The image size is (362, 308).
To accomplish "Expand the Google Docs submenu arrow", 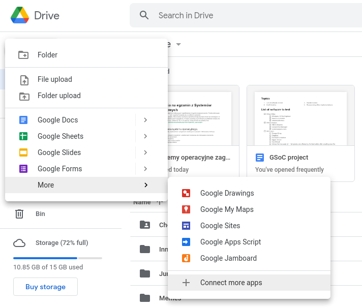I will tap(145, 120).
